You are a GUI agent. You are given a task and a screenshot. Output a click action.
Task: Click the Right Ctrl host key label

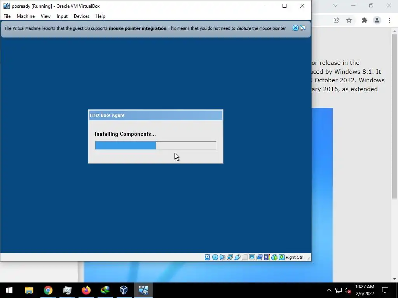[x=295, y=257]
